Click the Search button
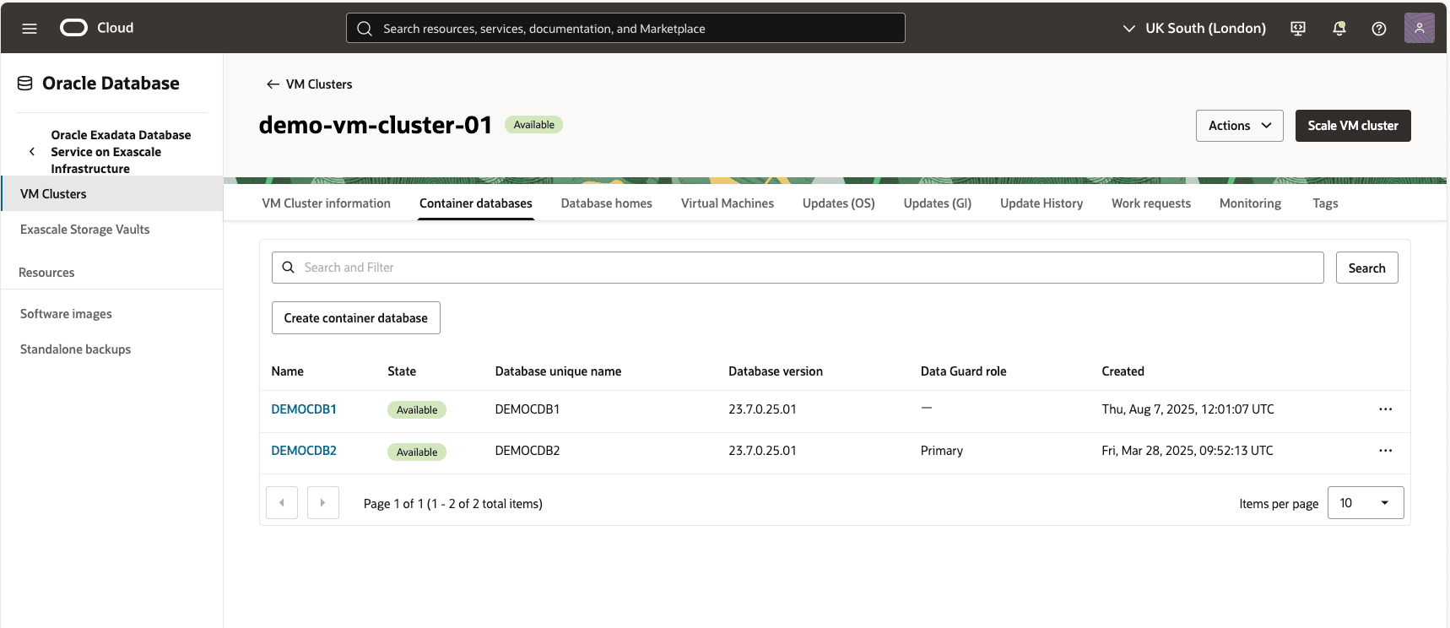Viewport: 1450px width, 628px height. [x=1366, y=268]
